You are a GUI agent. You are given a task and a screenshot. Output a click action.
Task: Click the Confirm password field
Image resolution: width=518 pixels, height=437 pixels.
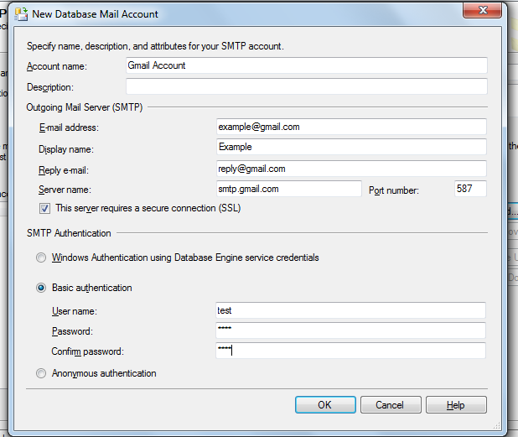[350, 351]
